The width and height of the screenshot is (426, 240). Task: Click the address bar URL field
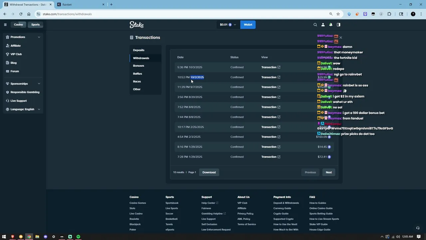tap(183, 14)
